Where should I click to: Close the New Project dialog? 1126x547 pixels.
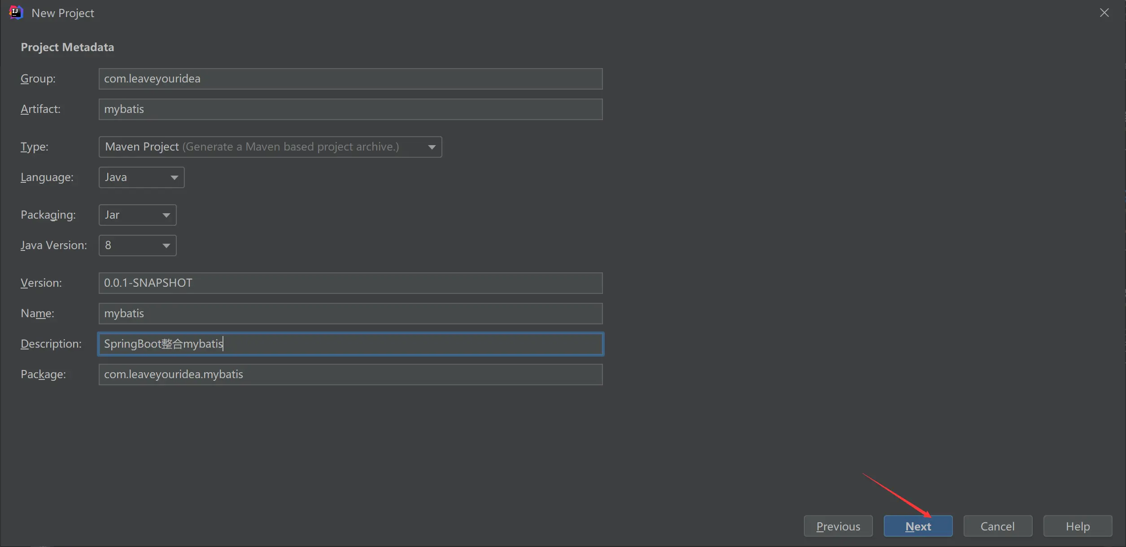[x=1104, y=13]
